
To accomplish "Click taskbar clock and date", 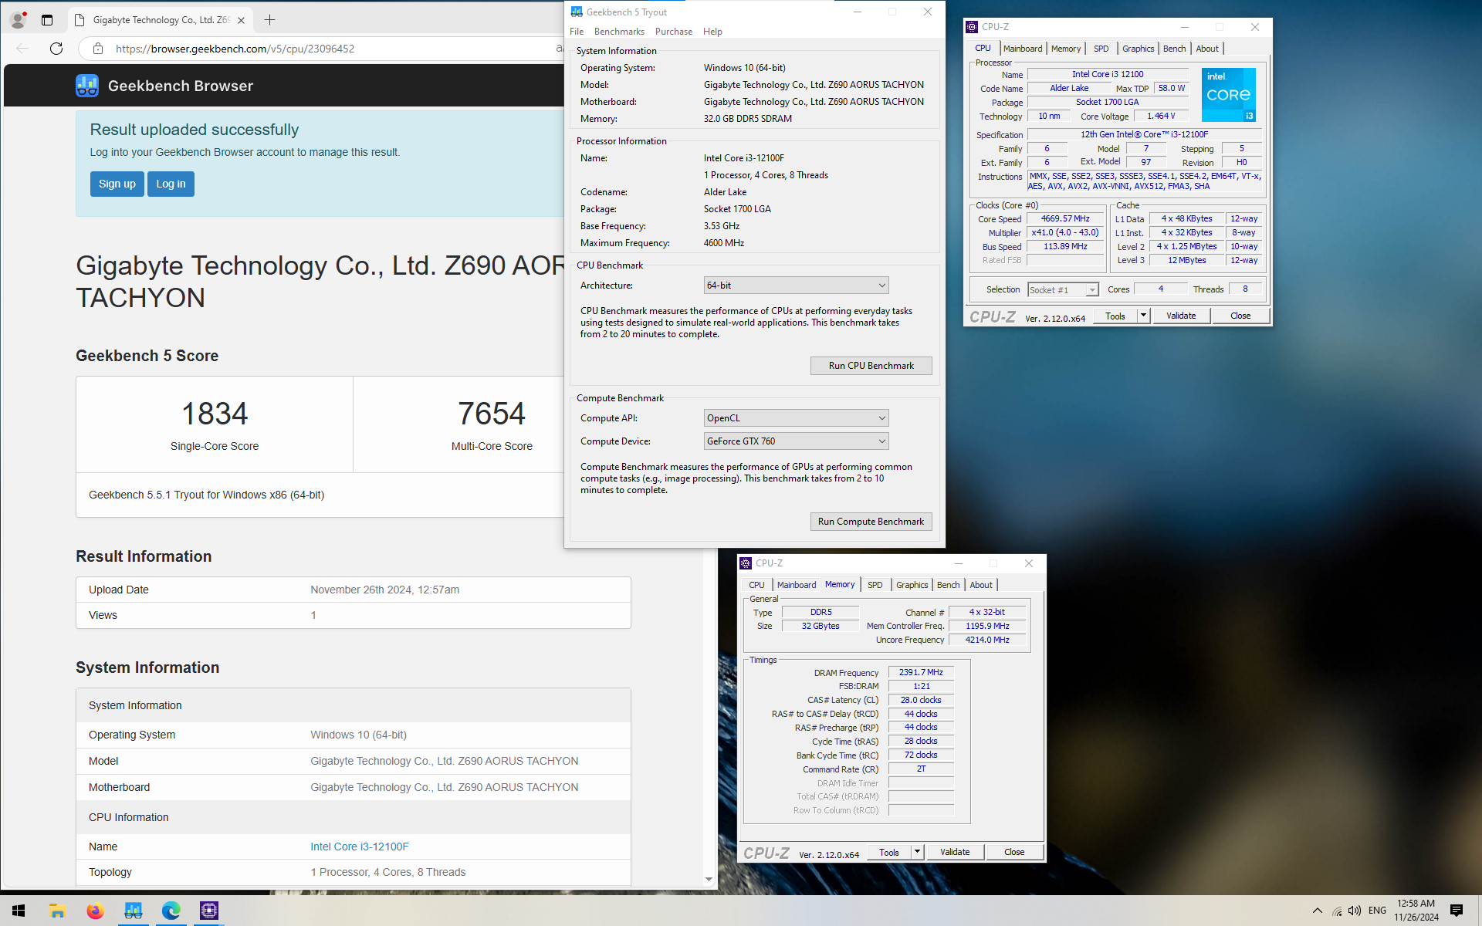I will pyautogui.click(x=1416, y=911).
